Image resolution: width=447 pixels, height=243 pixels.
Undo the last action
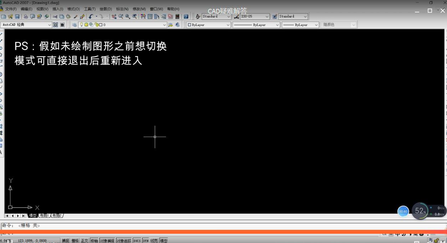(90, 16)
